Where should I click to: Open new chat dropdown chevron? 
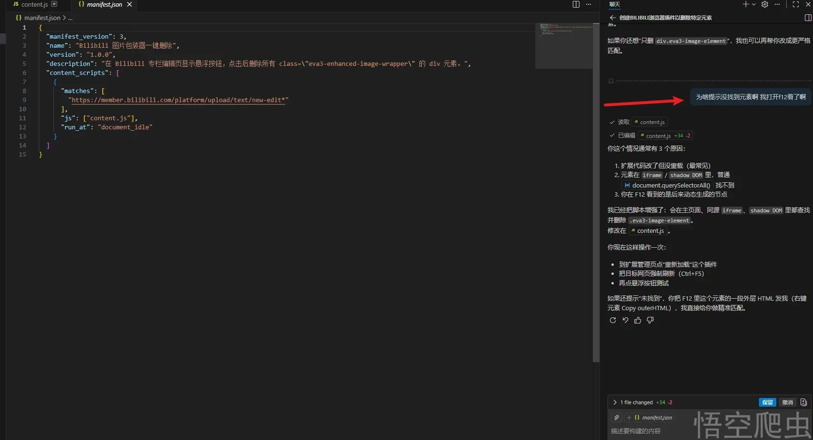[754, 4]
